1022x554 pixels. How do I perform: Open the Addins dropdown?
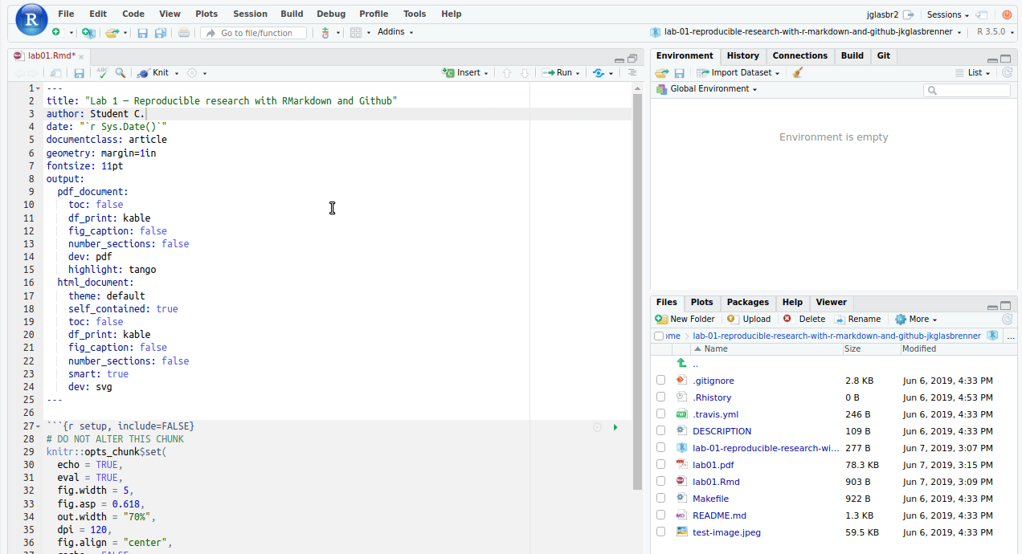[395, 32]
